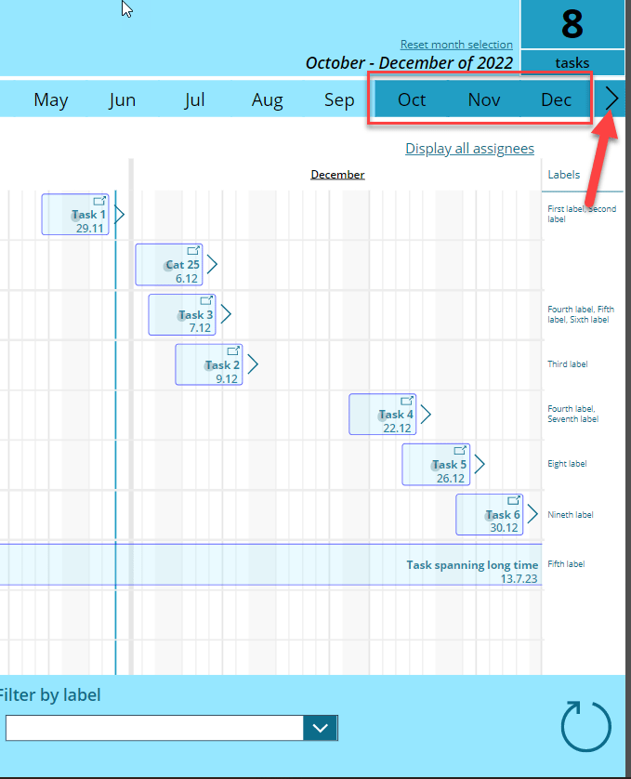Expand Task 1 with its right chevron
This screenshot has height=779, width=631.
(119, 215)
